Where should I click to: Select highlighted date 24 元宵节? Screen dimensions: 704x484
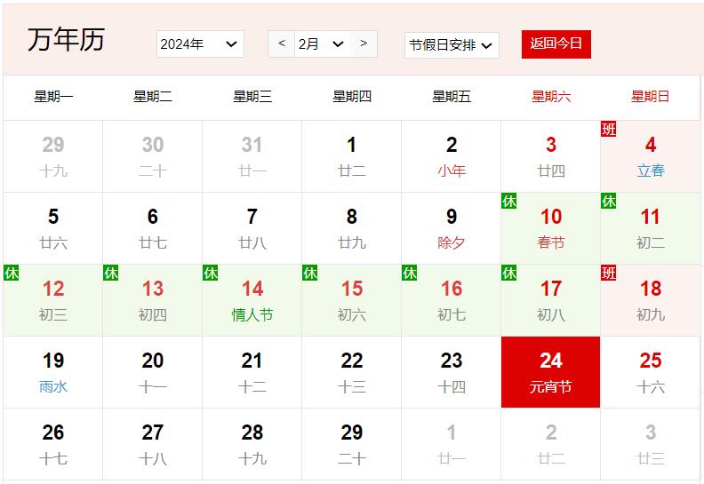(x=551, y=372)
